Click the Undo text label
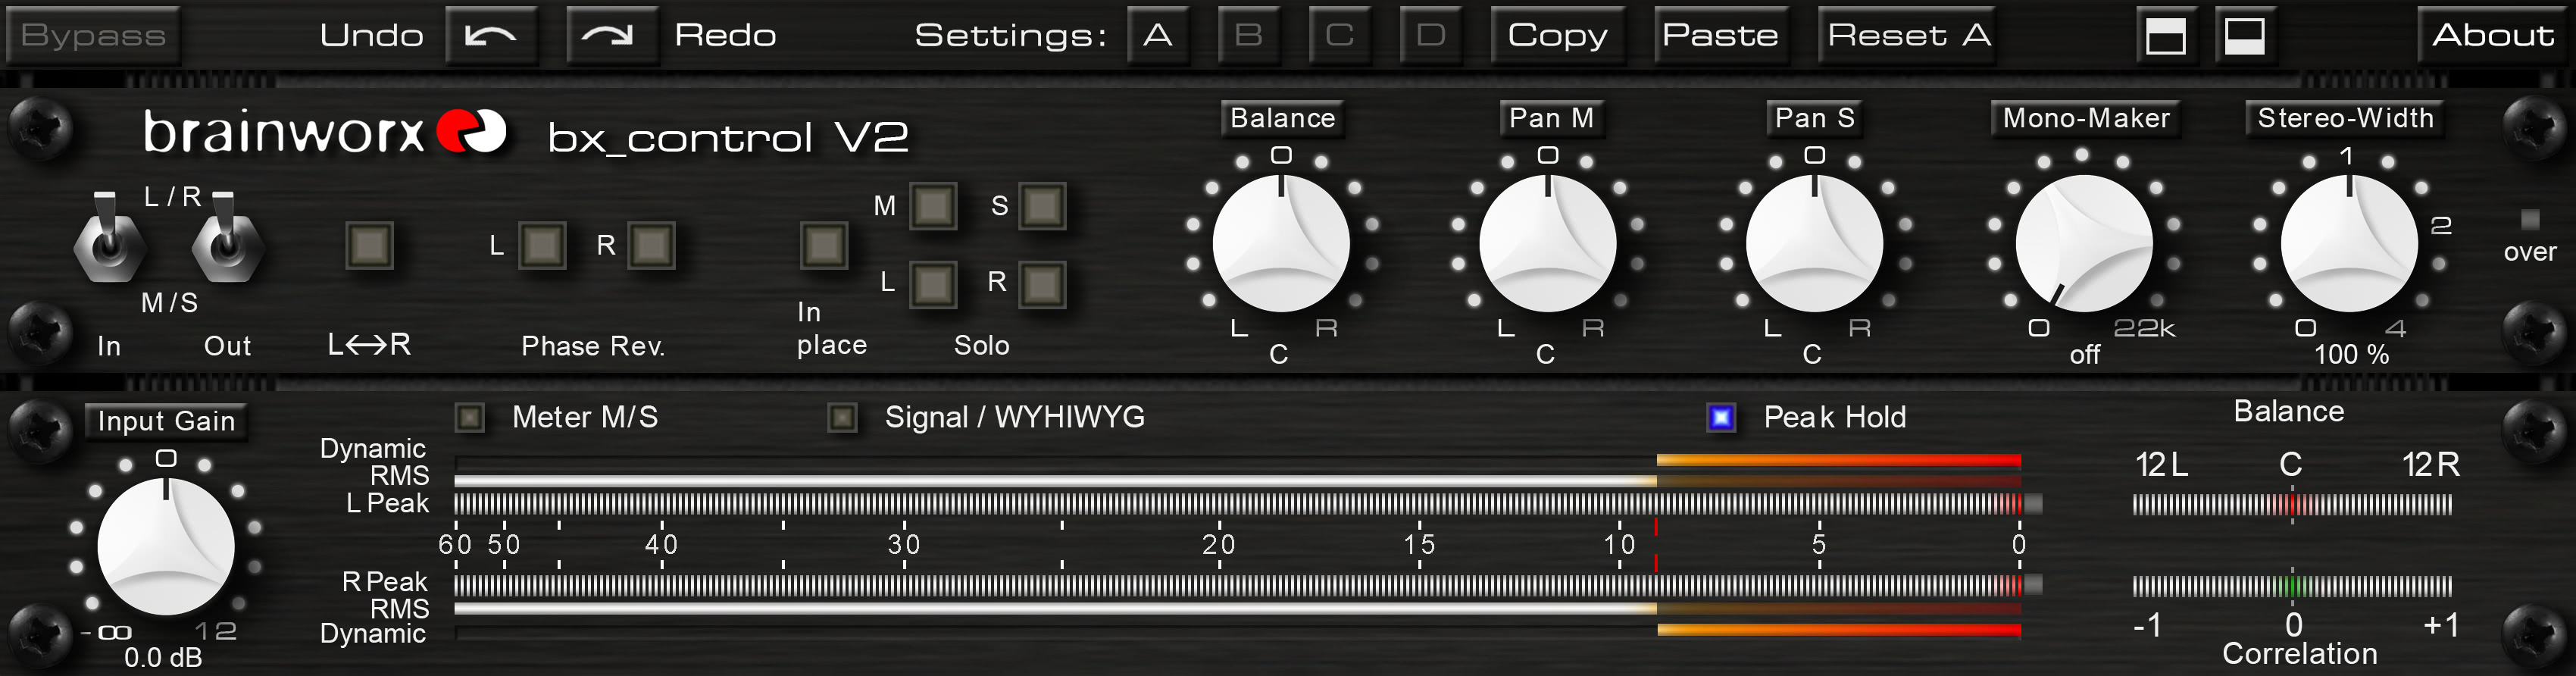 pyautogui.click(x=371, y=36)
